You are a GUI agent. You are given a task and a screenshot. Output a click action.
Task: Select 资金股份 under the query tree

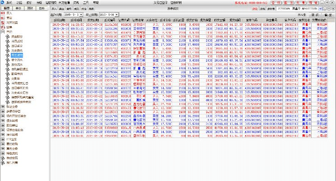(16, 36)
